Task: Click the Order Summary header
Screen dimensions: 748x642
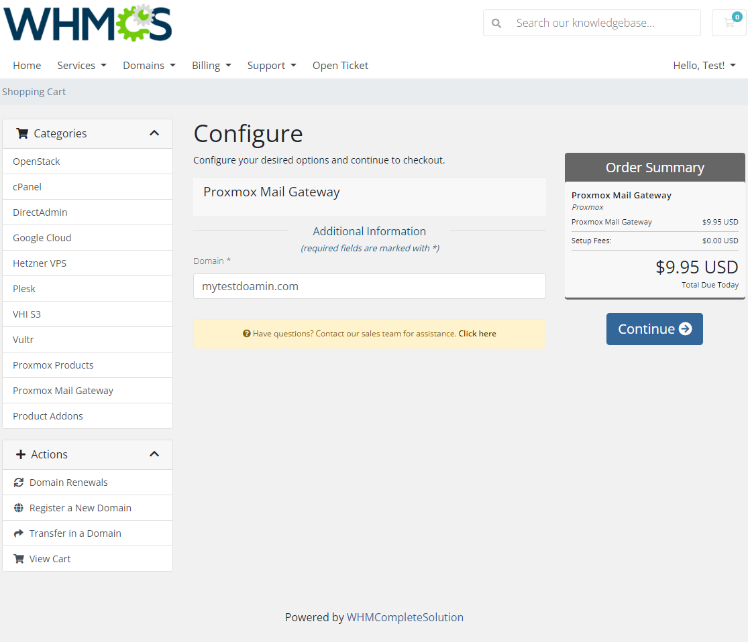Action: [x=655, y=168]
